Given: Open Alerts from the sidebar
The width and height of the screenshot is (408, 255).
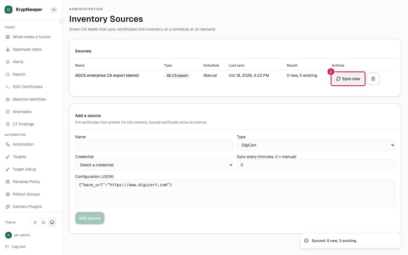Looking at the screenshot, I should pyautogui.click(x=31, y=62).
